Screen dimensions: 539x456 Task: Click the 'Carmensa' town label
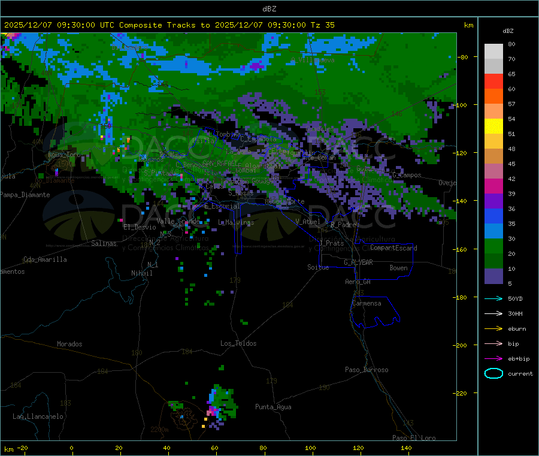click(x=367, y=303)
